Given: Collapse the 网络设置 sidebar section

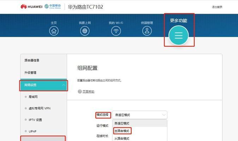Looking at the screenshot, I should point(43,85).
